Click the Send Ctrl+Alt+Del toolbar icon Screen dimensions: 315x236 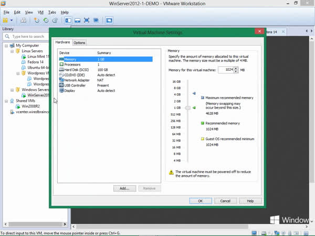pyautogui.click(x=24, y=20)
